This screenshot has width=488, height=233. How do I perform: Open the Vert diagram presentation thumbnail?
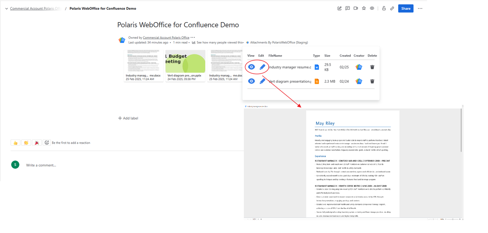pyautogui.click(x=185, y=66)
